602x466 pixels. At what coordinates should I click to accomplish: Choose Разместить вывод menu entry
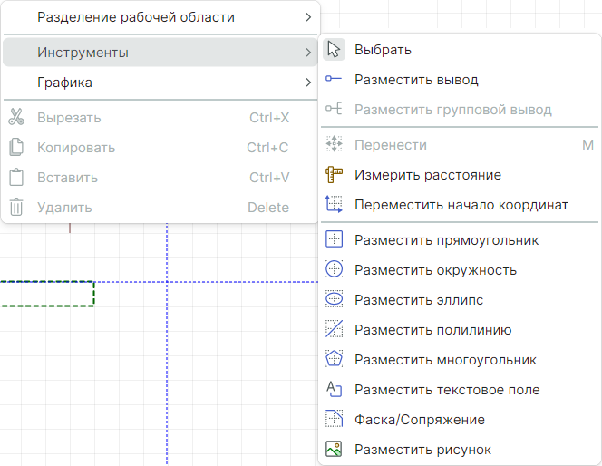[x=416, y=80]
